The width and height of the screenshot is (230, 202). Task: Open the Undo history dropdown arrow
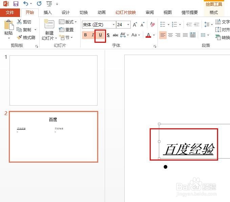pos(31,4)
